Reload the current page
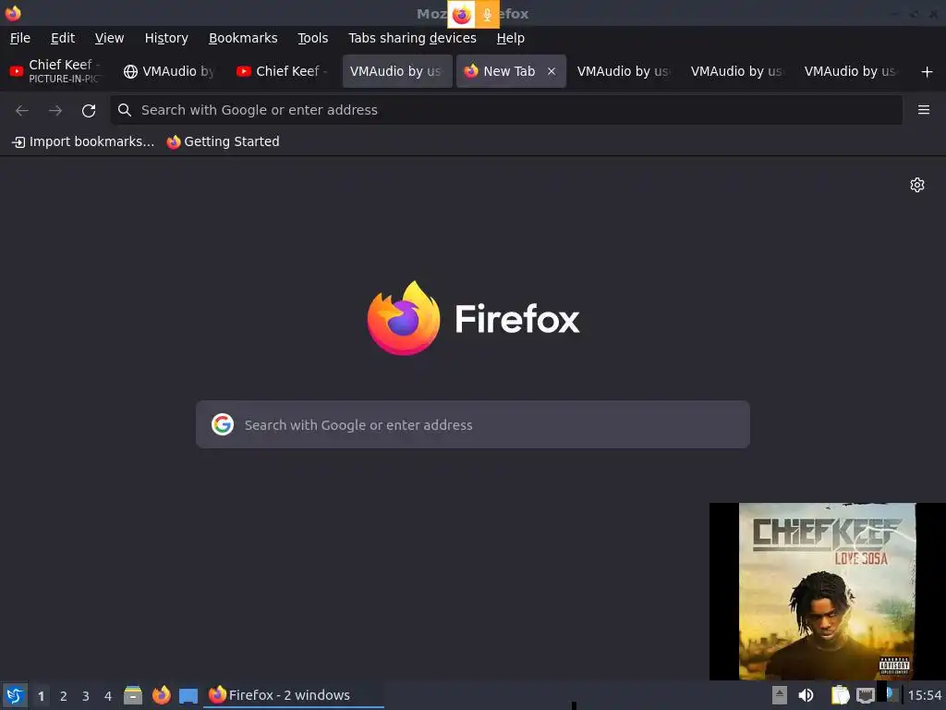The height and width of the screenshot is (710, 946). pyautogui.click(x=89, y=110)
